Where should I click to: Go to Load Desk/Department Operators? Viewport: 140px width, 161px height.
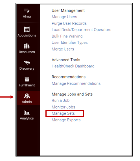point(81,30)
